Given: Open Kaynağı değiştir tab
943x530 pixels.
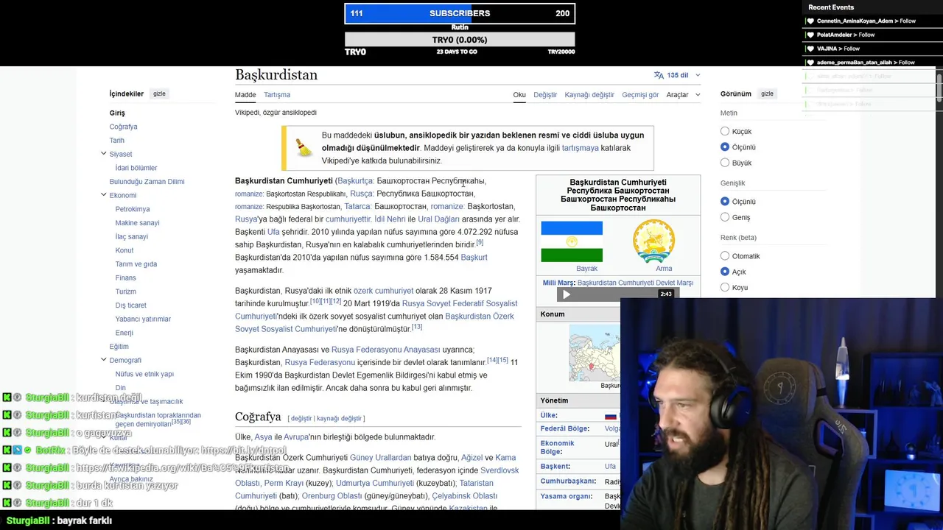Looking at the screenshot, I should [589, 95].
